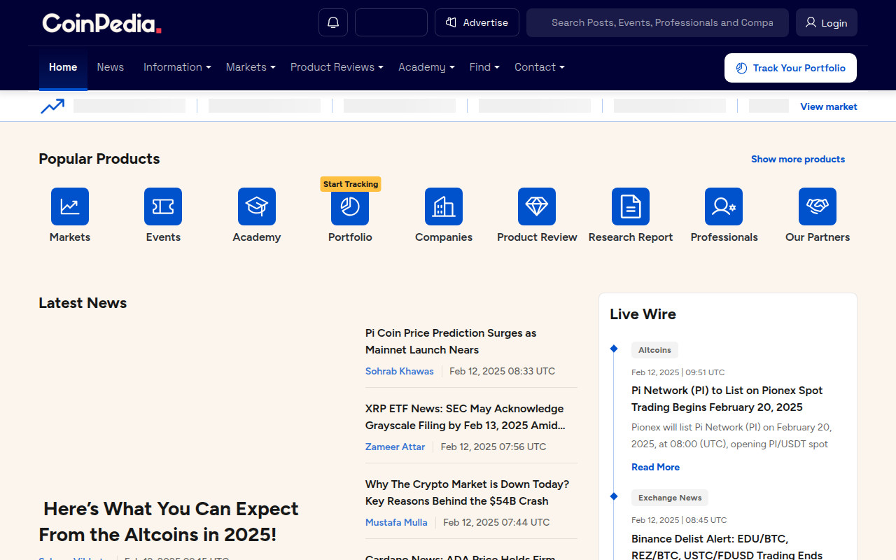Click the user icon beside Login
The height and width of the screenshot is (560, 896).
point(811,22)
